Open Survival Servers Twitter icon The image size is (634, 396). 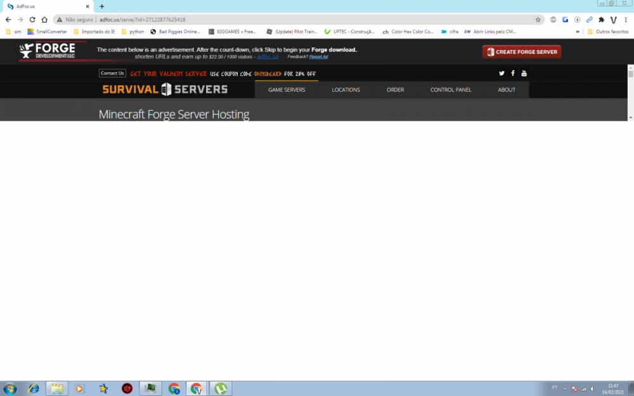click(501, 73)
